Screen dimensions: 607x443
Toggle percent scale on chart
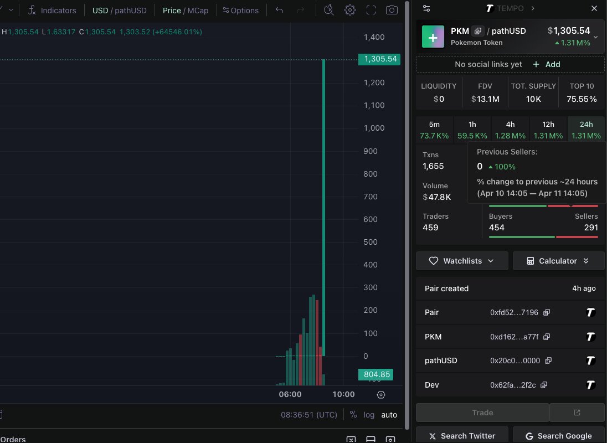353,415
